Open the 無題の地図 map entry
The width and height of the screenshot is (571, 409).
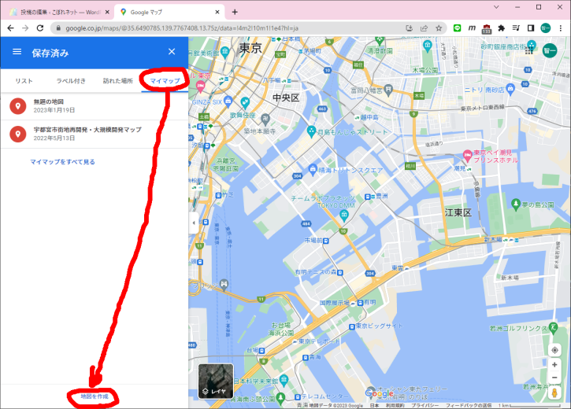point(95,106)
